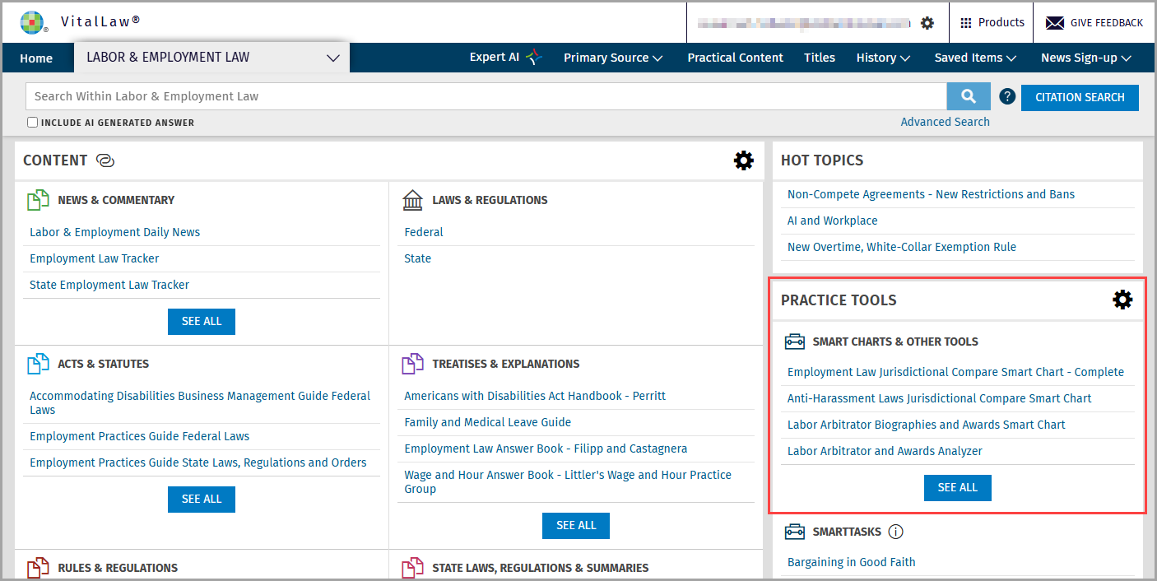1157x581 pixels.
Task: Click the Acts & Statutes document icon
Action: click(x=39, y=364)
